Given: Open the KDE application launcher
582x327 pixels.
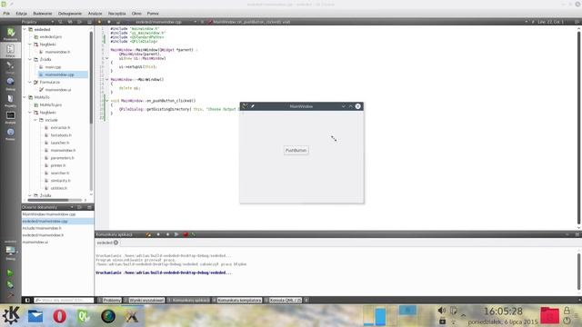Looking at the screenshot, I should tap(11, 316).
